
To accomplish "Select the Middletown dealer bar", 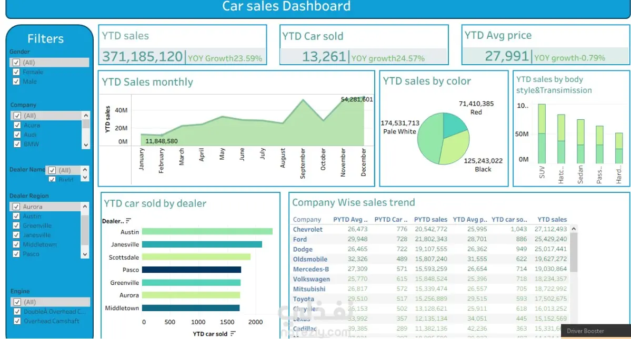I will 191,307.
